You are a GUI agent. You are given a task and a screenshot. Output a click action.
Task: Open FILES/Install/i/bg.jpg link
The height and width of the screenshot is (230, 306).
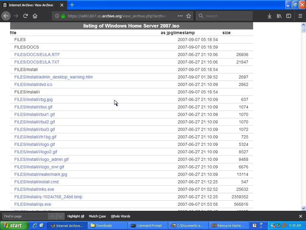click(x=33, y=99)
